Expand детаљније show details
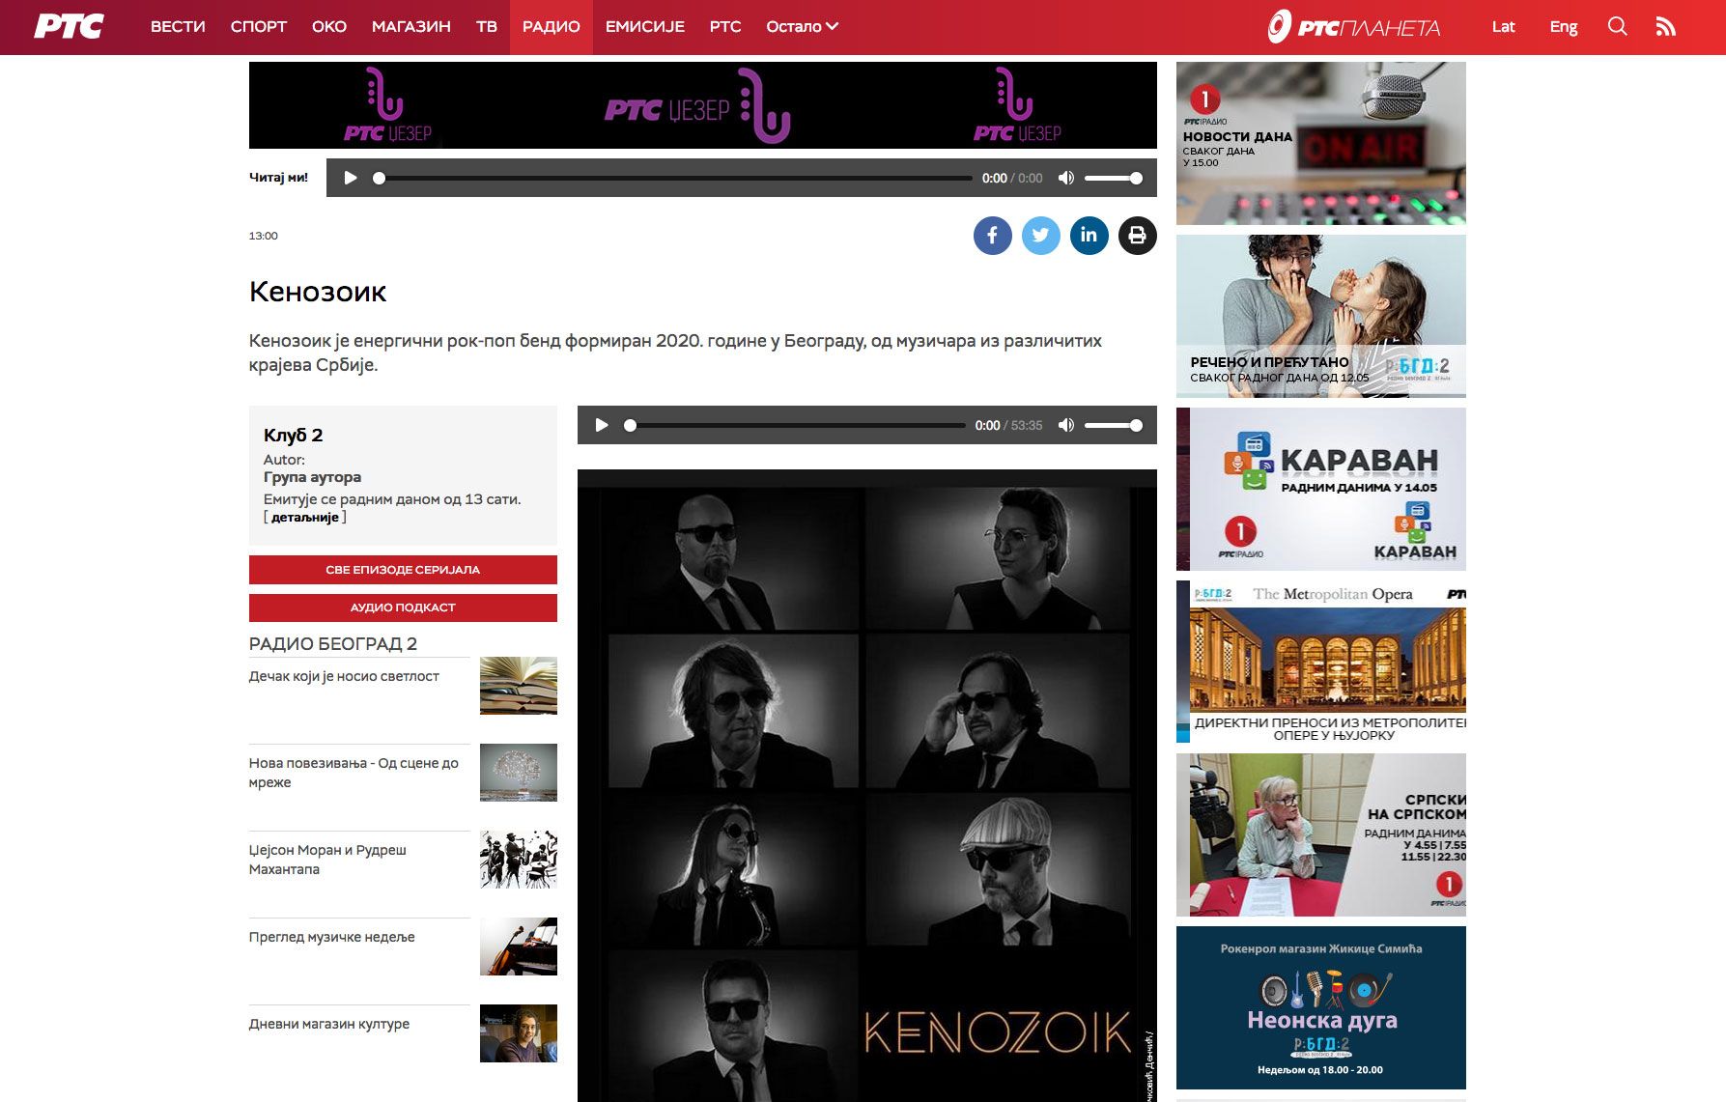Viewport: 1726px width, 1102px height. pos(304,518)
